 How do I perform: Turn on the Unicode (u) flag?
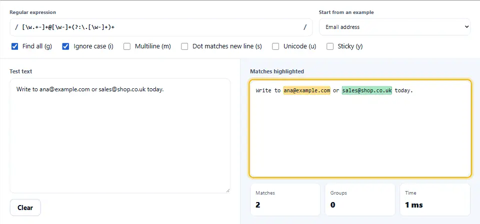coord(275,46)
